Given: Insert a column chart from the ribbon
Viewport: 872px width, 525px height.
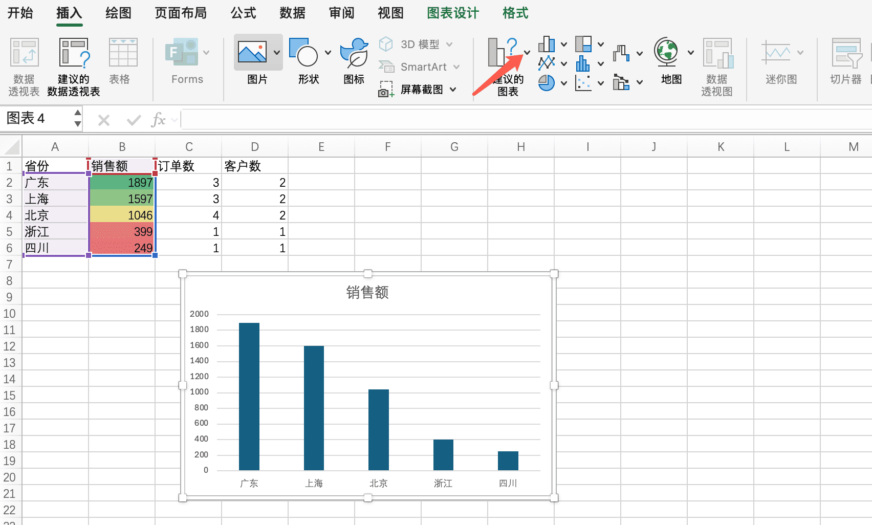Looking at the screenshot, I should (x=547, y=45).
